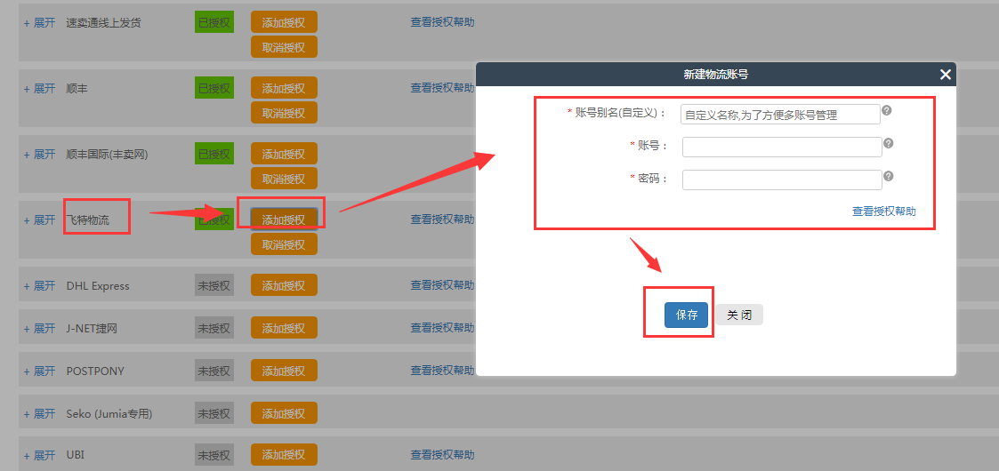999x471 pixels.
Task: Click 添加授权 for 飞特物流
Action: click(x=284, y=220)
